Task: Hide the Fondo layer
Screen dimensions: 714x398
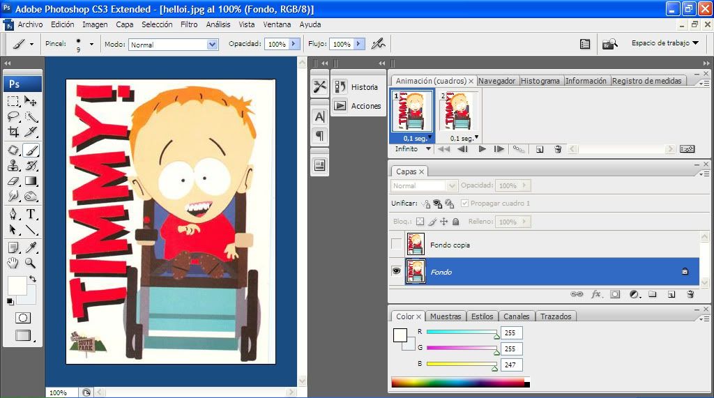Action: click(397, 271)
